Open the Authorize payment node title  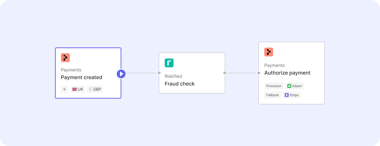pos(287,73)
